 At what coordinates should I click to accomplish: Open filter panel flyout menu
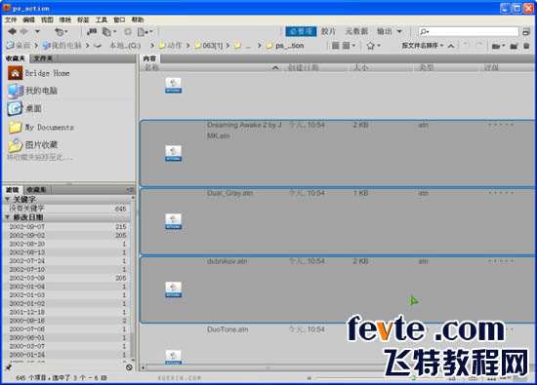click(x=130, y=190)
